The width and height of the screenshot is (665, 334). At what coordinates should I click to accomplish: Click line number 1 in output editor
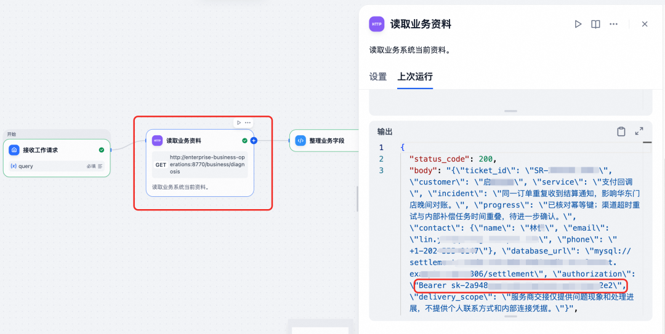(x=381, y=148)
